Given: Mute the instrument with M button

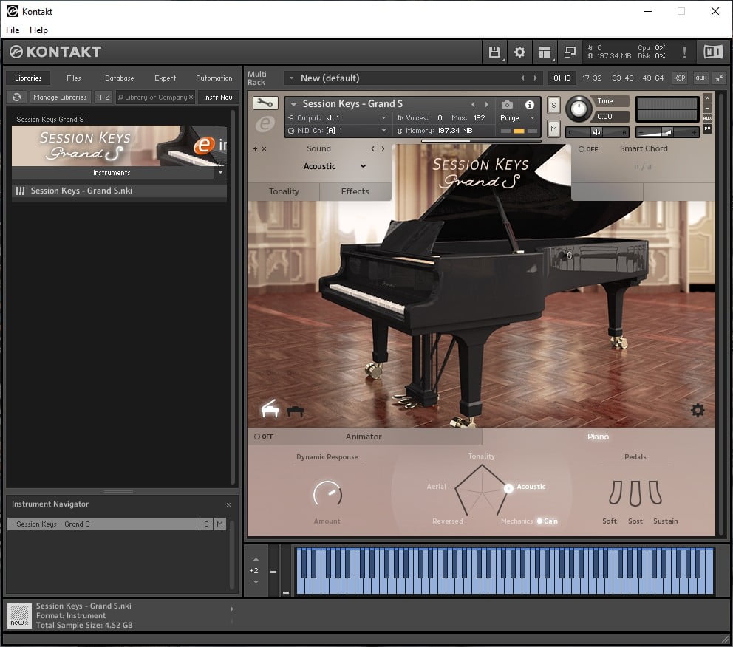Looking at the screenshot, I should tap(553, 129).
